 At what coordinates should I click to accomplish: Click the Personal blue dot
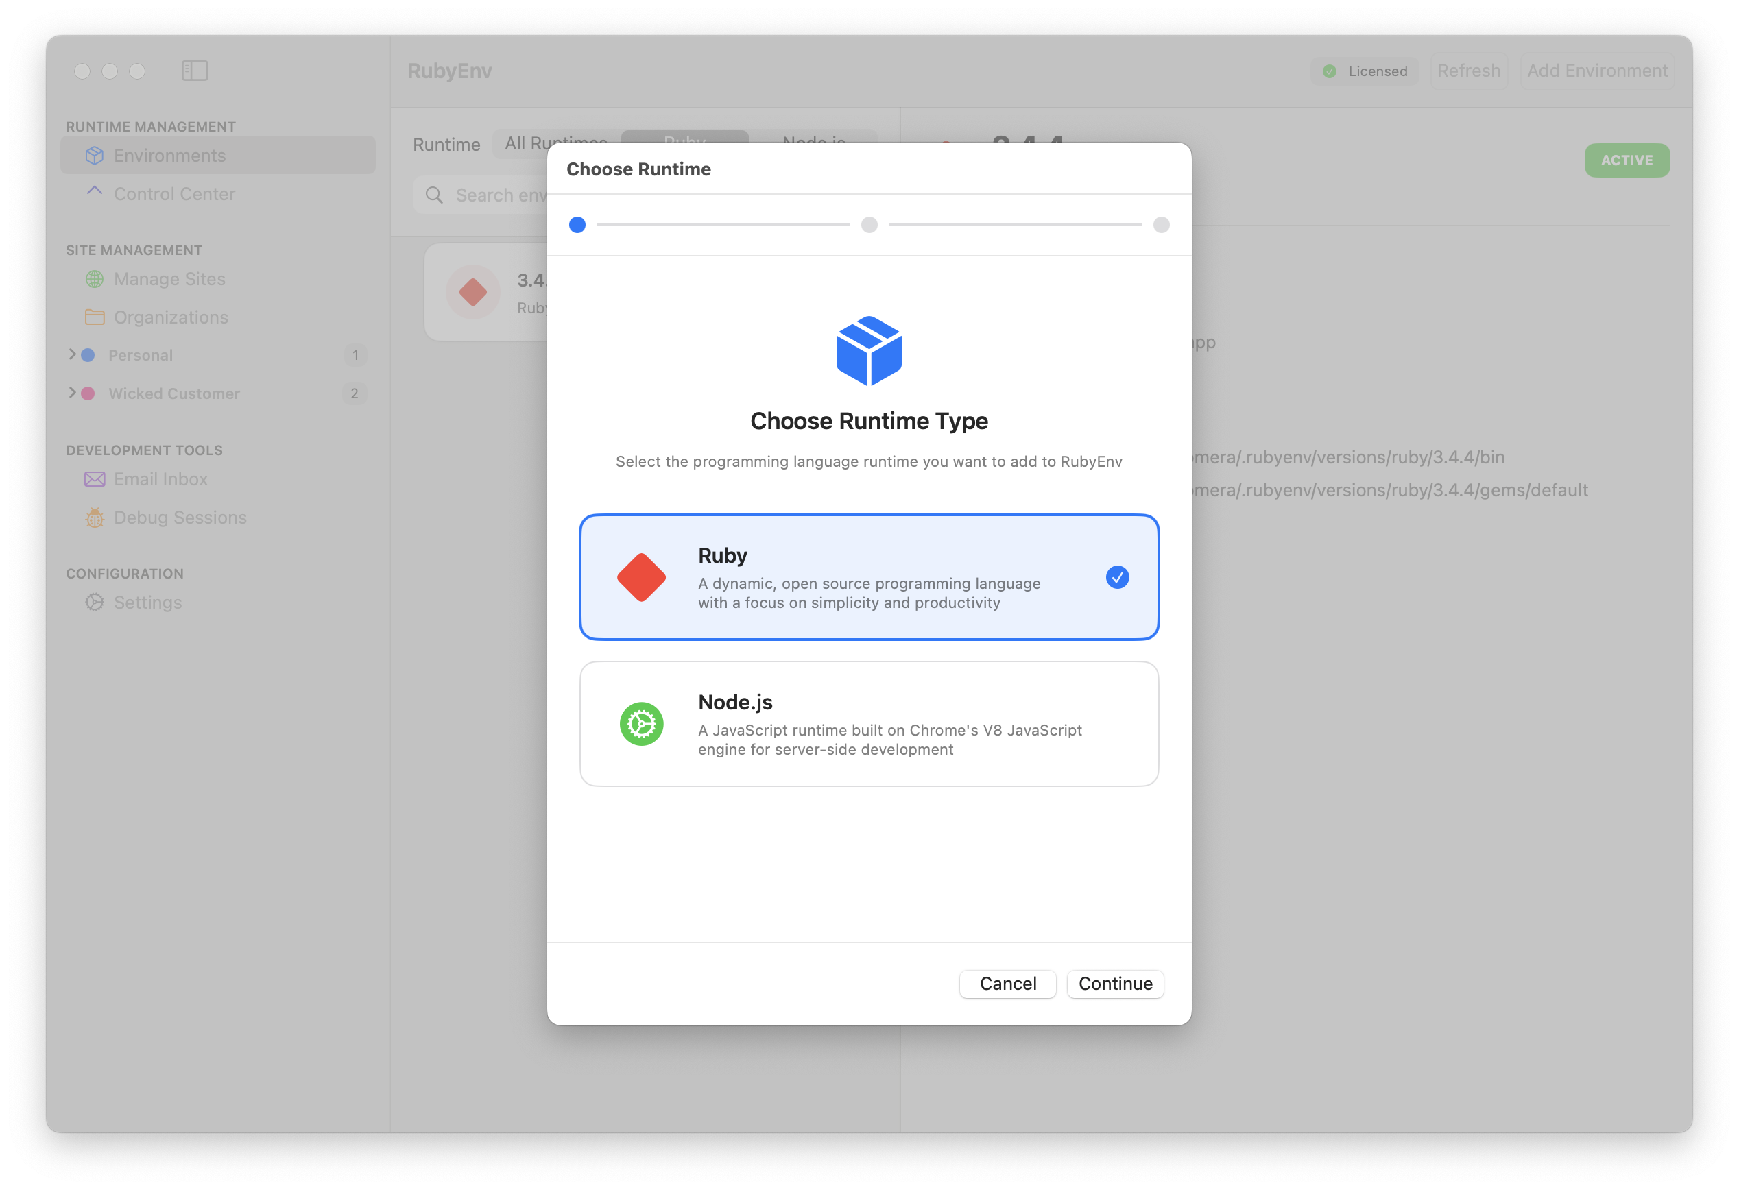click(88, 354)
